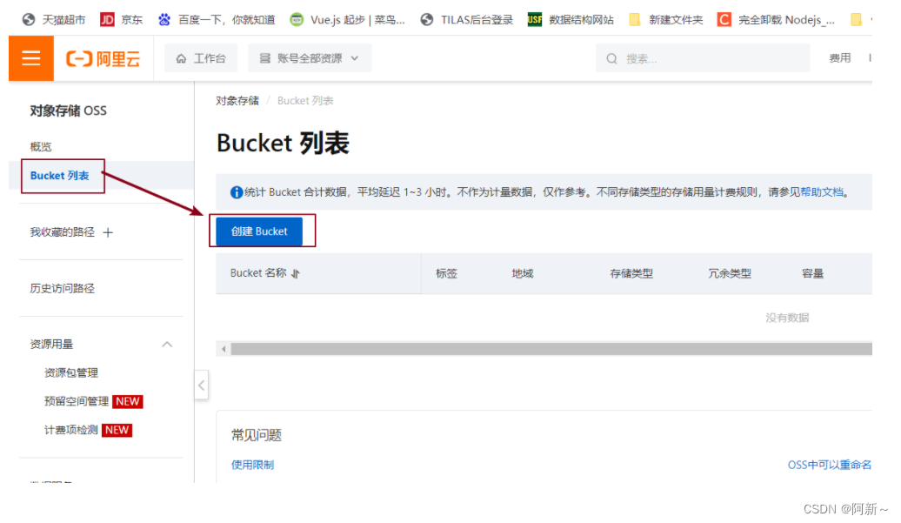Sort by Bucket 名称 column icon
Image resolution: width=901 pixels, height=523 pixels.
point(296,273)
